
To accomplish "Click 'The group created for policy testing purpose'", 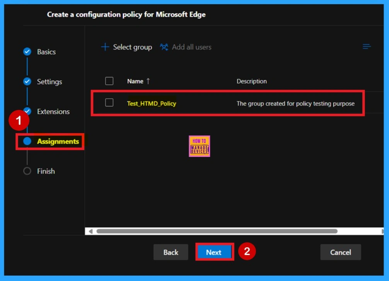I will (x=295, y=104).
